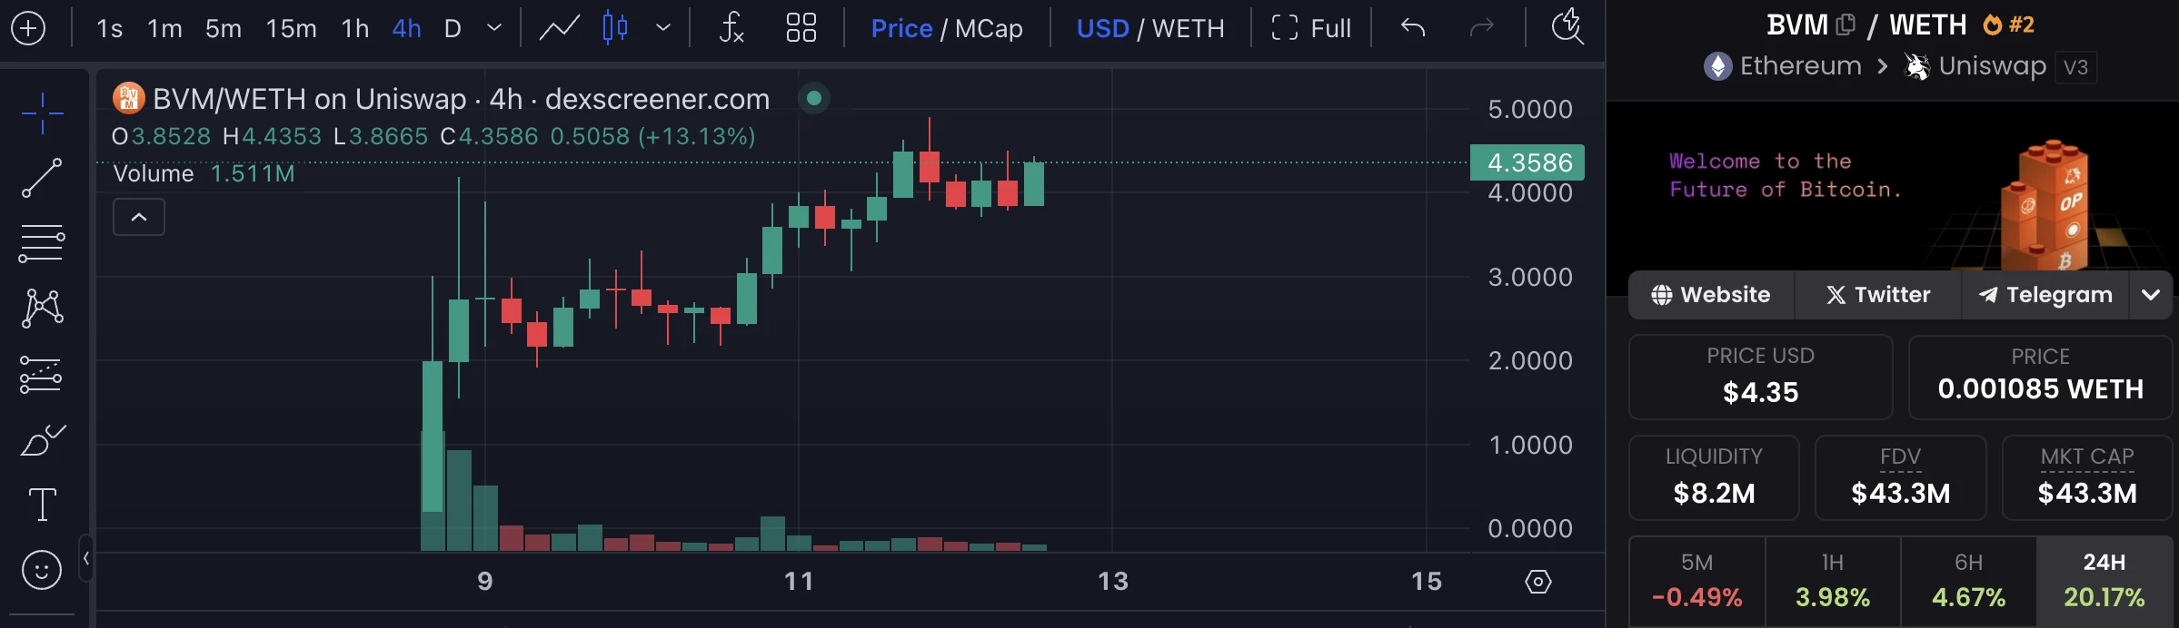The width and height of the screenshot is (2179, 628).
Task: Open the chart layout grid selector
Action: [800, 28]
